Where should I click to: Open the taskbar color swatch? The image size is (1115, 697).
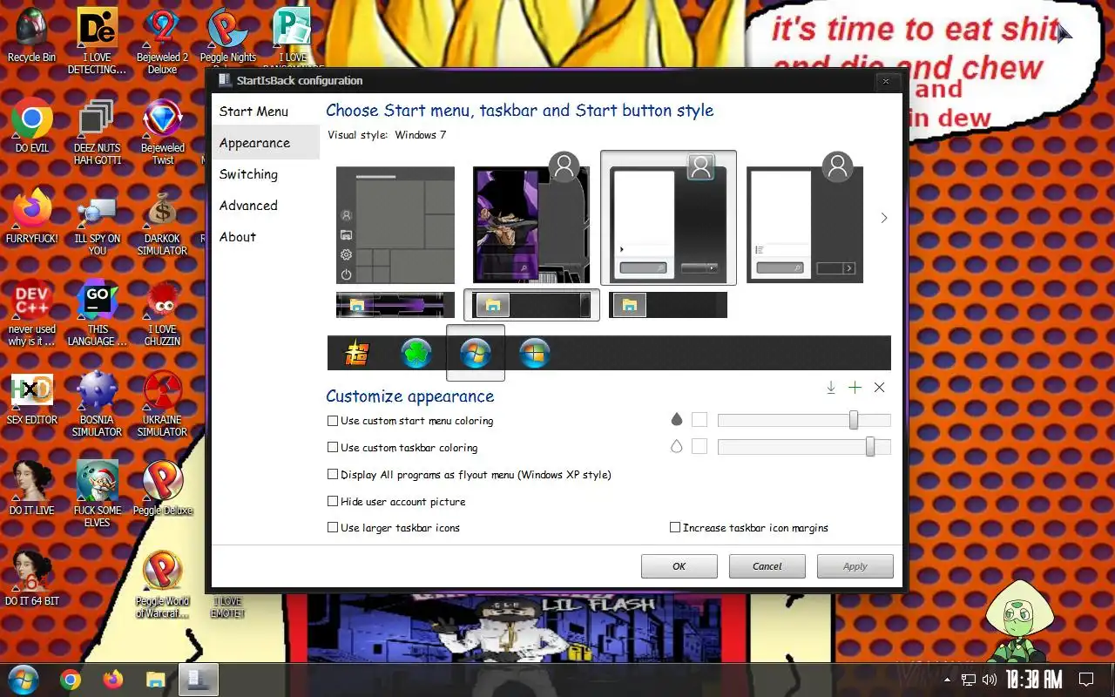pos(699,446)
